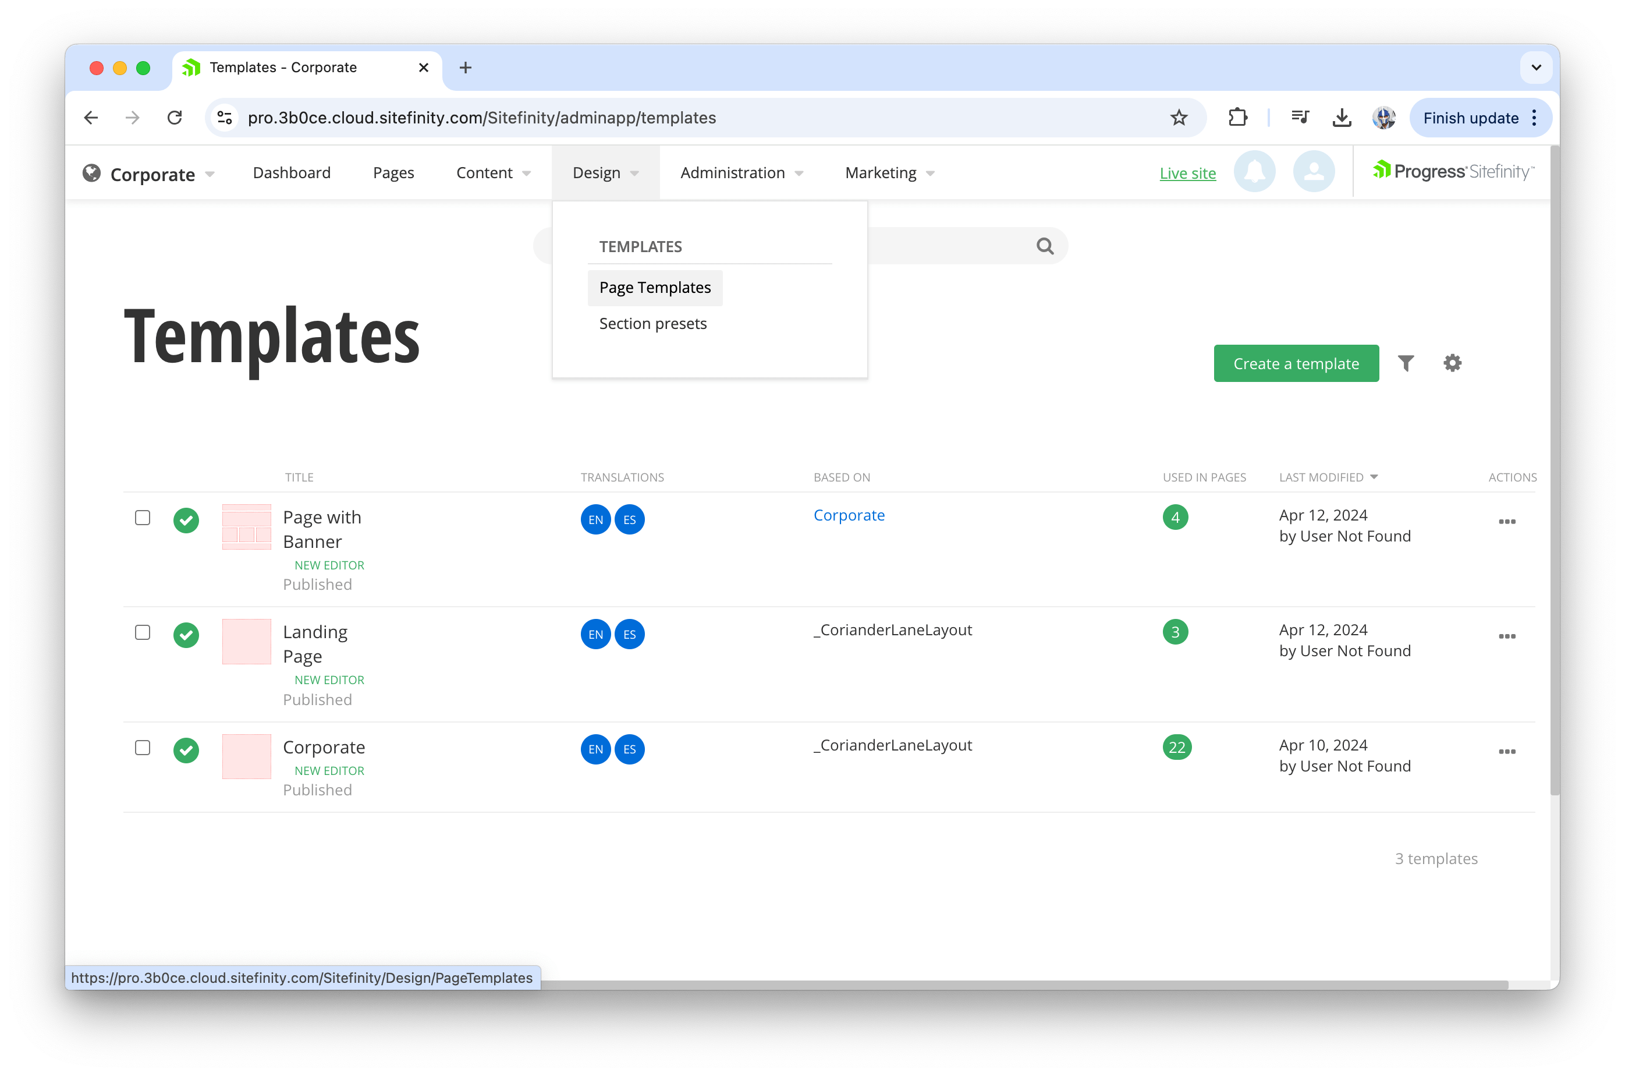Select the Section presets menu item
Image resolution: width=1625 pixels, height=1076 pixels.
coord(652,323)
